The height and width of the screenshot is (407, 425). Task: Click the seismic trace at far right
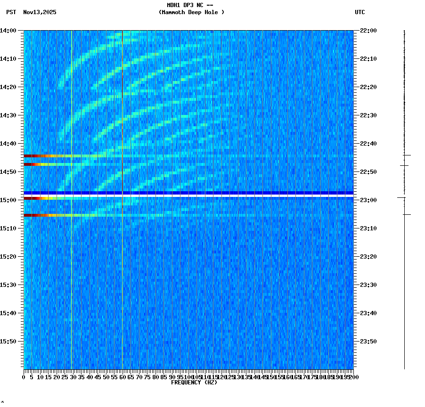404,188
